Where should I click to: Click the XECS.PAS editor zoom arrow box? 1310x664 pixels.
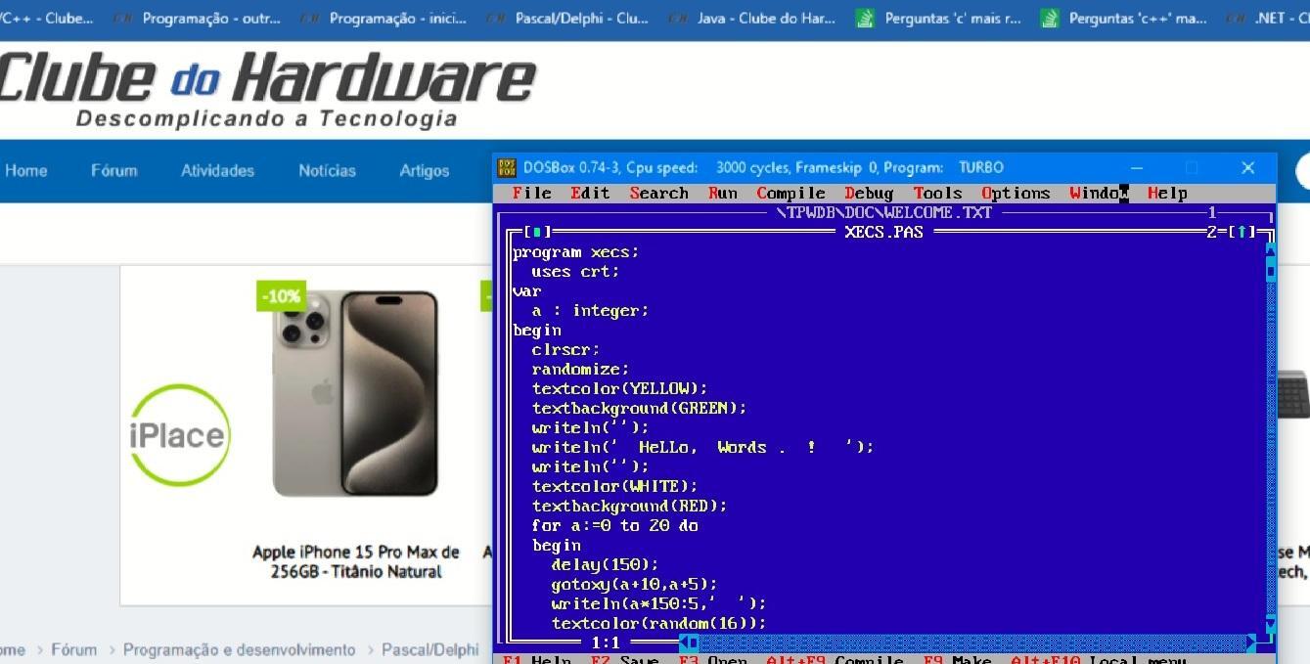pyautogui.click(x=1242, y=232)
